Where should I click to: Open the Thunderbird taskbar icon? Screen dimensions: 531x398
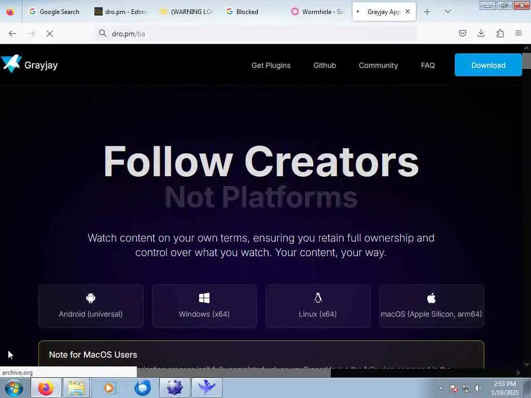(x=142, y=388)
